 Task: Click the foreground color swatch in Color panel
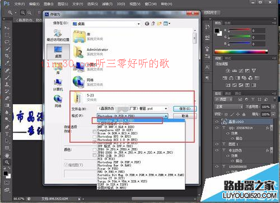(217, 31)
